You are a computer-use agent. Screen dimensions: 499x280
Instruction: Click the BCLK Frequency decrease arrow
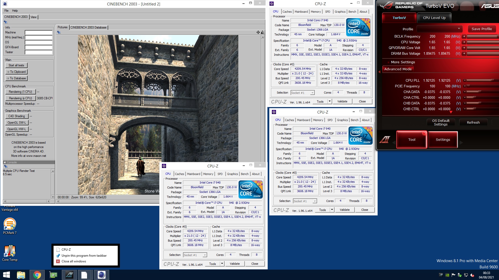(x=464, y=36)
